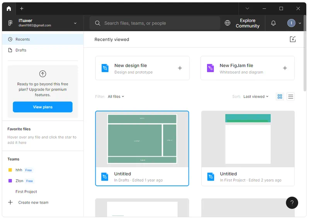Open the Untitled thumbnail in First Project

[248, 139]
